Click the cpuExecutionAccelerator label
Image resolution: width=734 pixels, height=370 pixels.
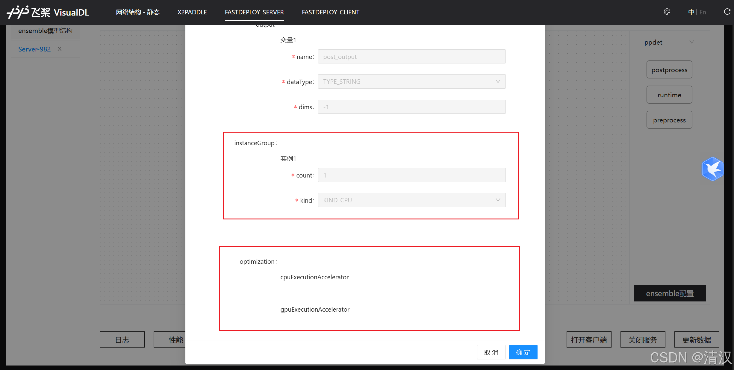pos(314,277)
